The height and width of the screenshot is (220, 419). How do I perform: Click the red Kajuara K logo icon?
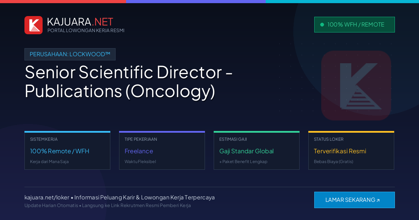tap(34, 25)
